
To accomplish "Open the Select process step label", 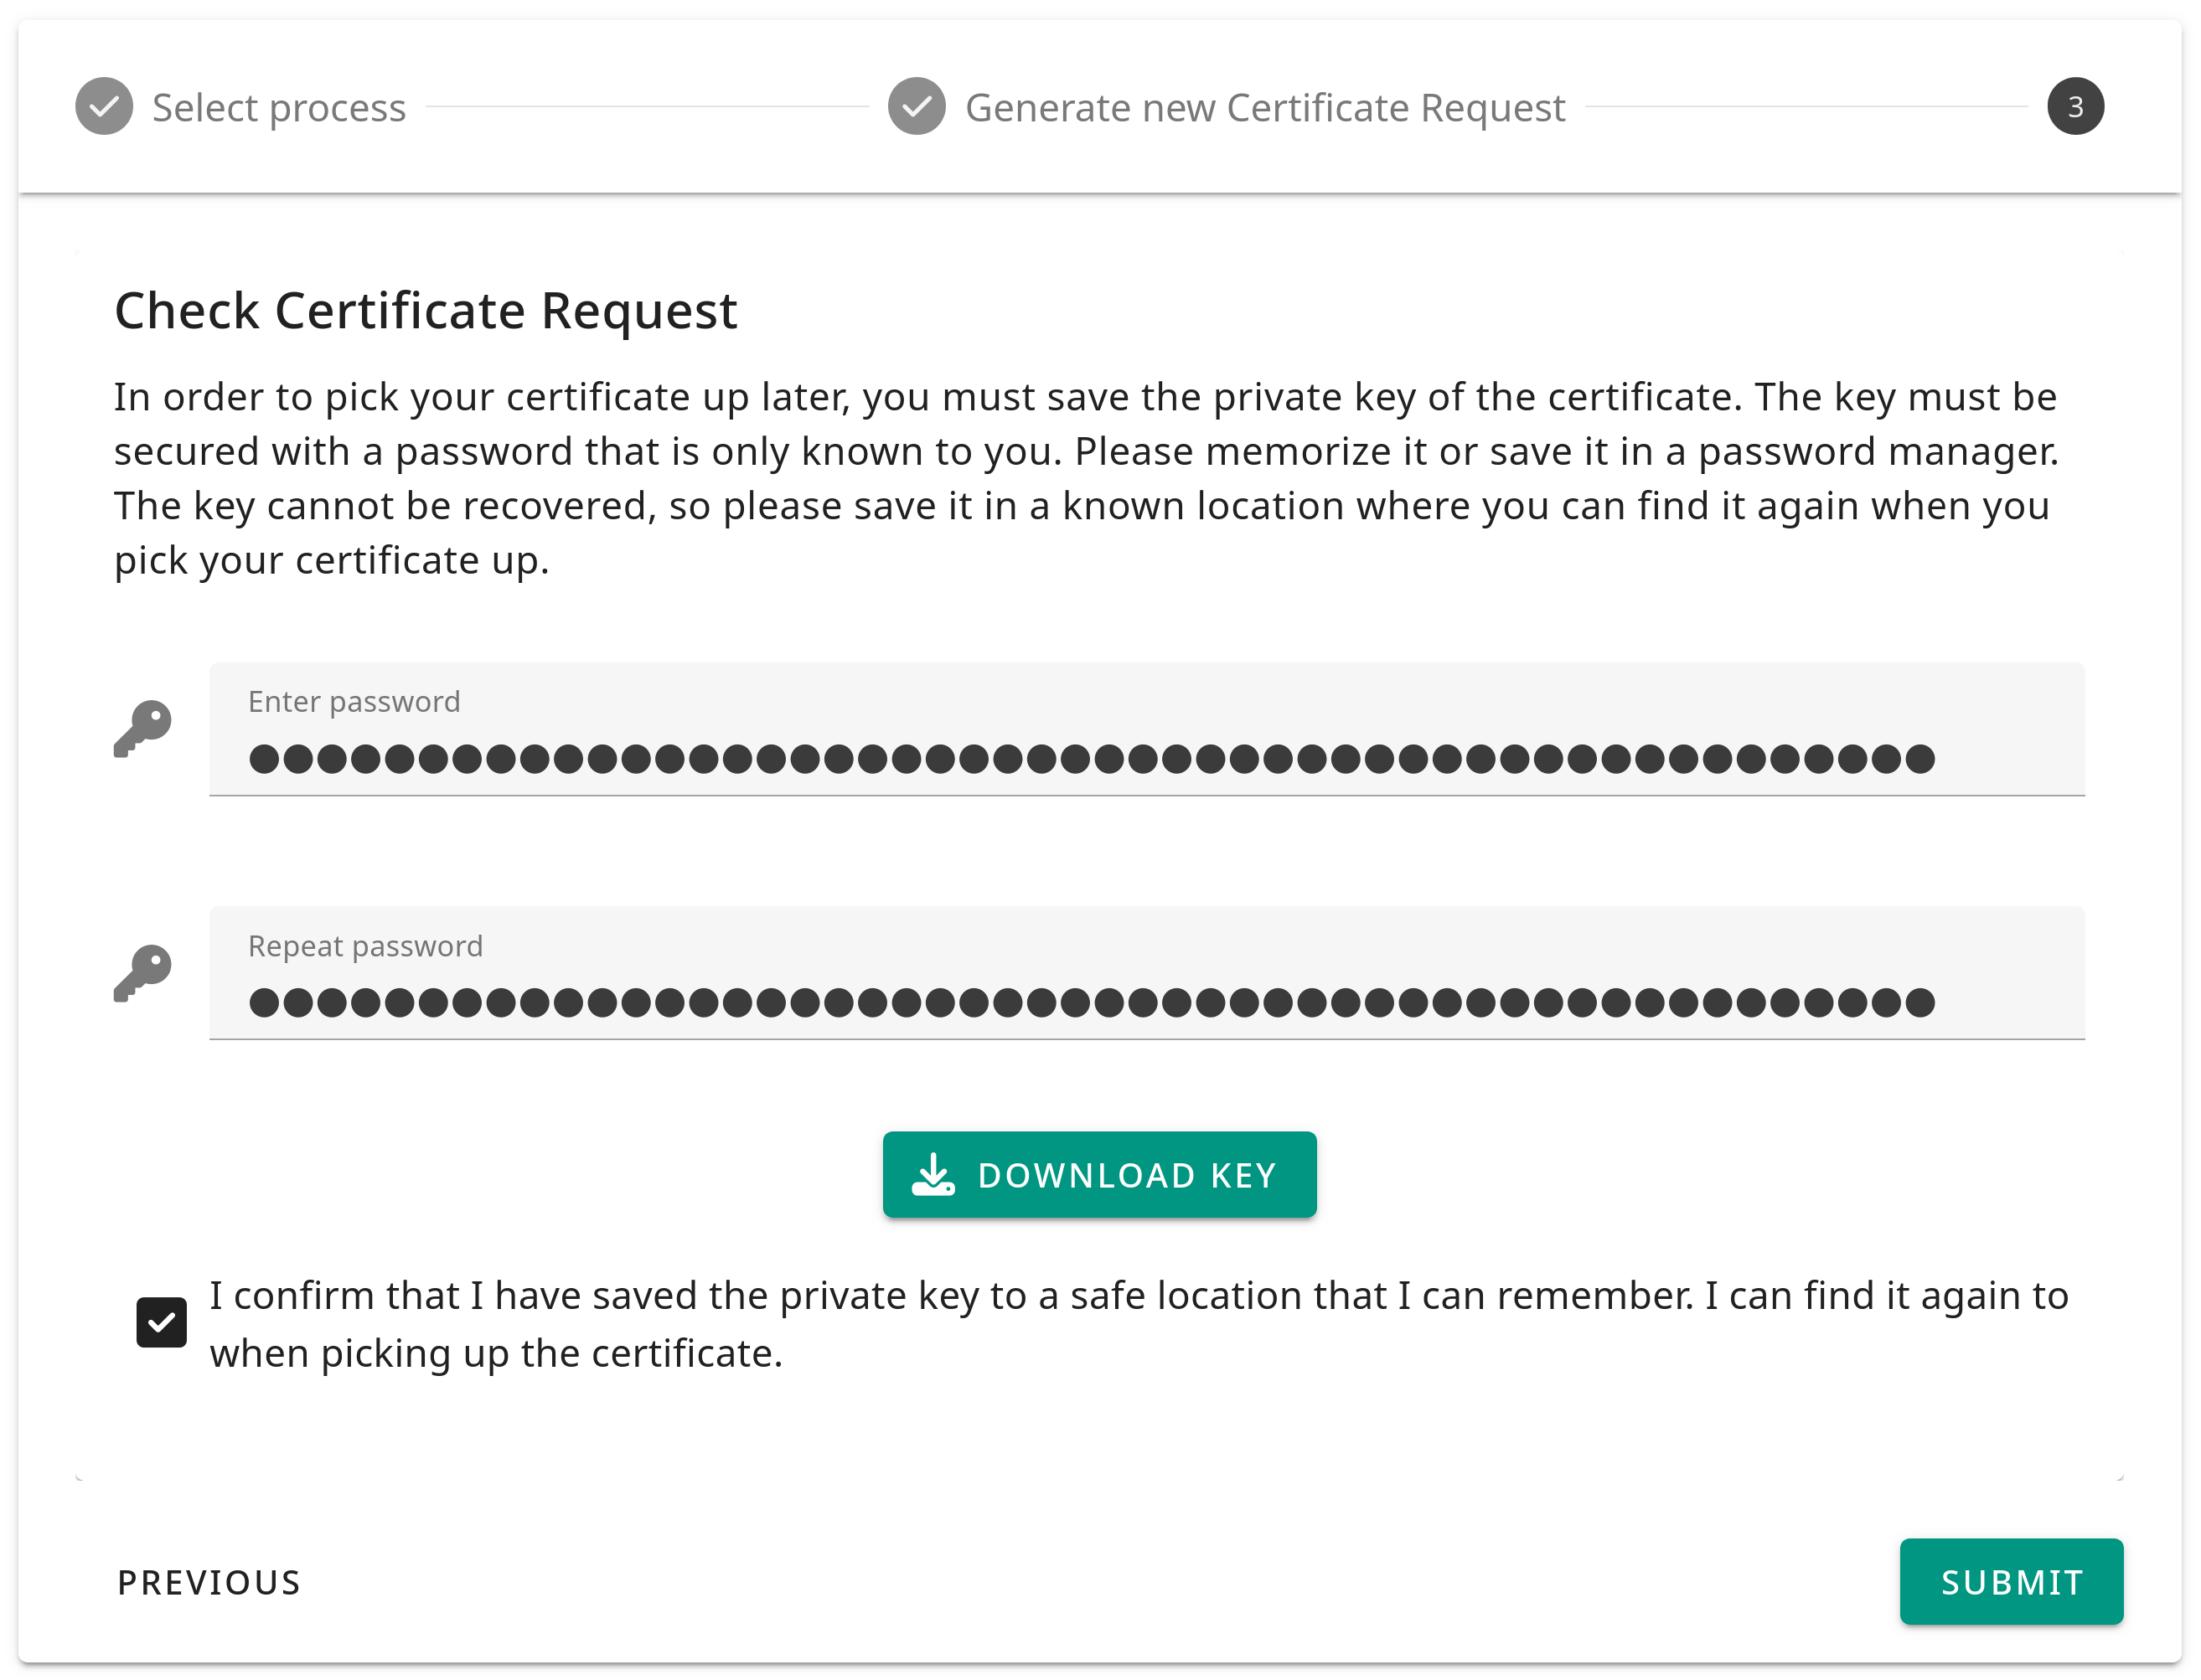I will tap(279, 107).
